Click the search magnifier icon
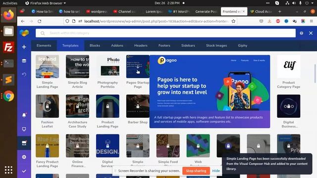This screenshot has height=178, width=317. [x=43, y=33]
